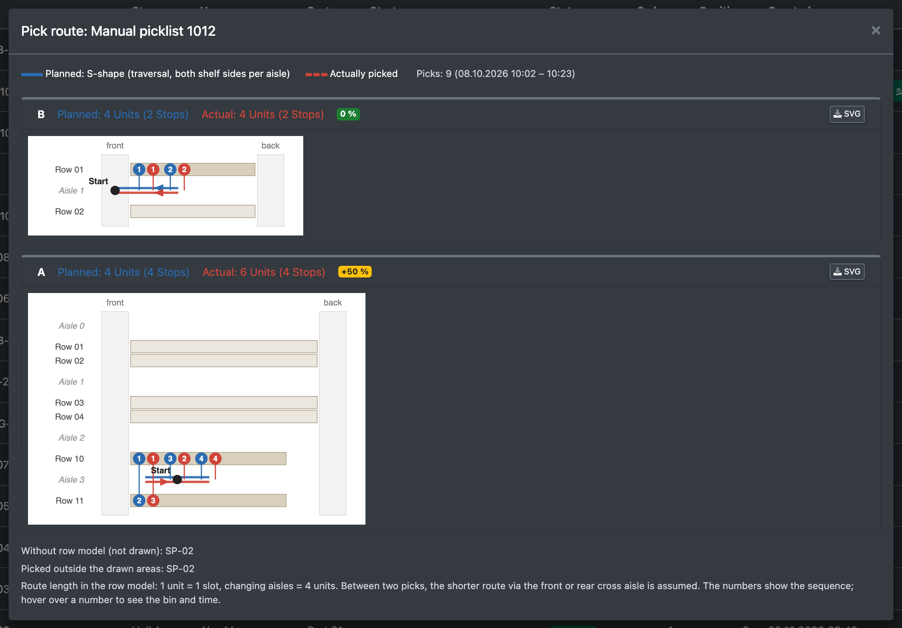Click 'Row 02' label in area B
The width and height of the screenshot is (902, 628).
point(70,212)
